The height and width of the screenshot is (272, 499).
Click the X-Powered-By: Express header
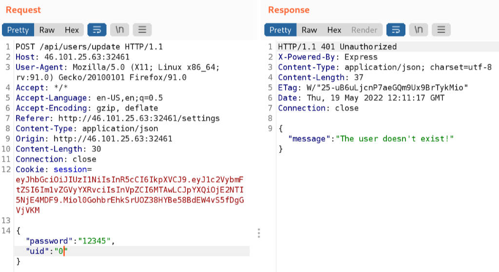click(328, 57)
